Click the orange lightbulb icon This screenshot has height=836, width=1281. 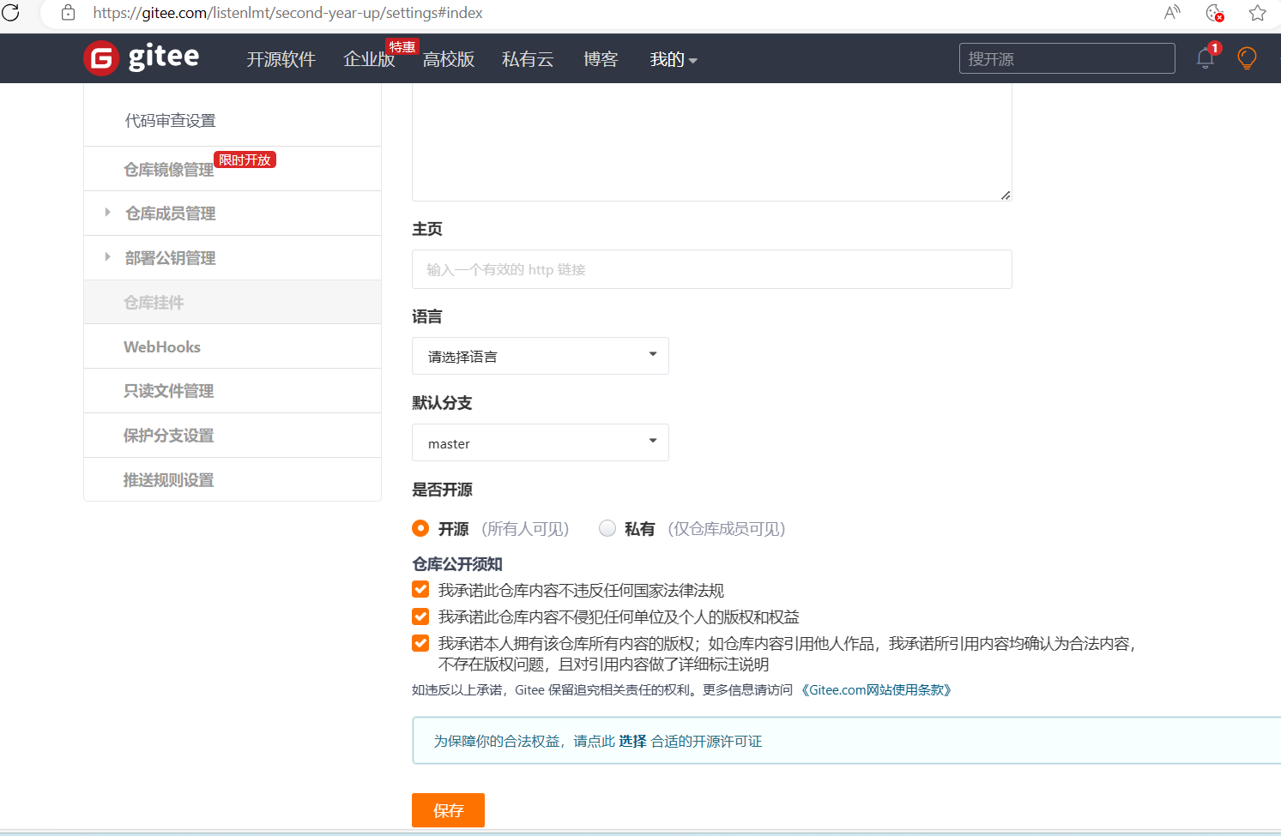tap(1247, 58)
